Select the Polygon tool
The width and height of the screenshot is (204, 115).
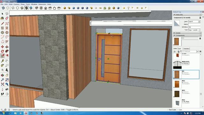click(x=7, y=32)
